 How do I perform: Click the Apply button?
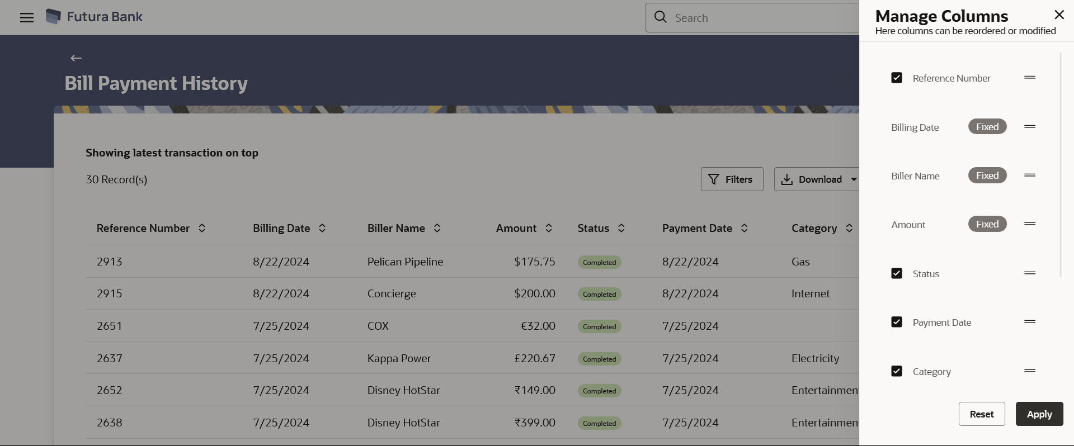click(x=1039, y=414)
